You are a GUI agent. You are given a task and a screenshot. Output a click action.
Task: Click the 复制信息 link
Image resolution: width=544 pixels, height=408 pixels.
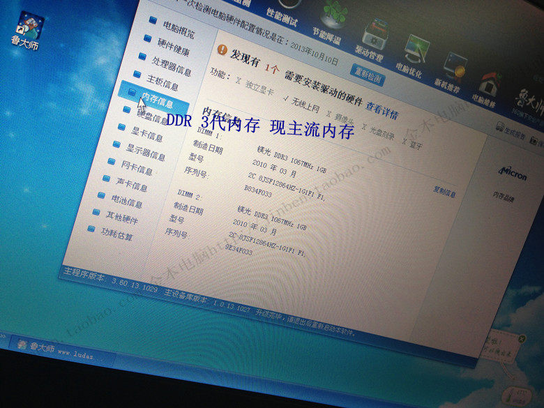point(444,192)
